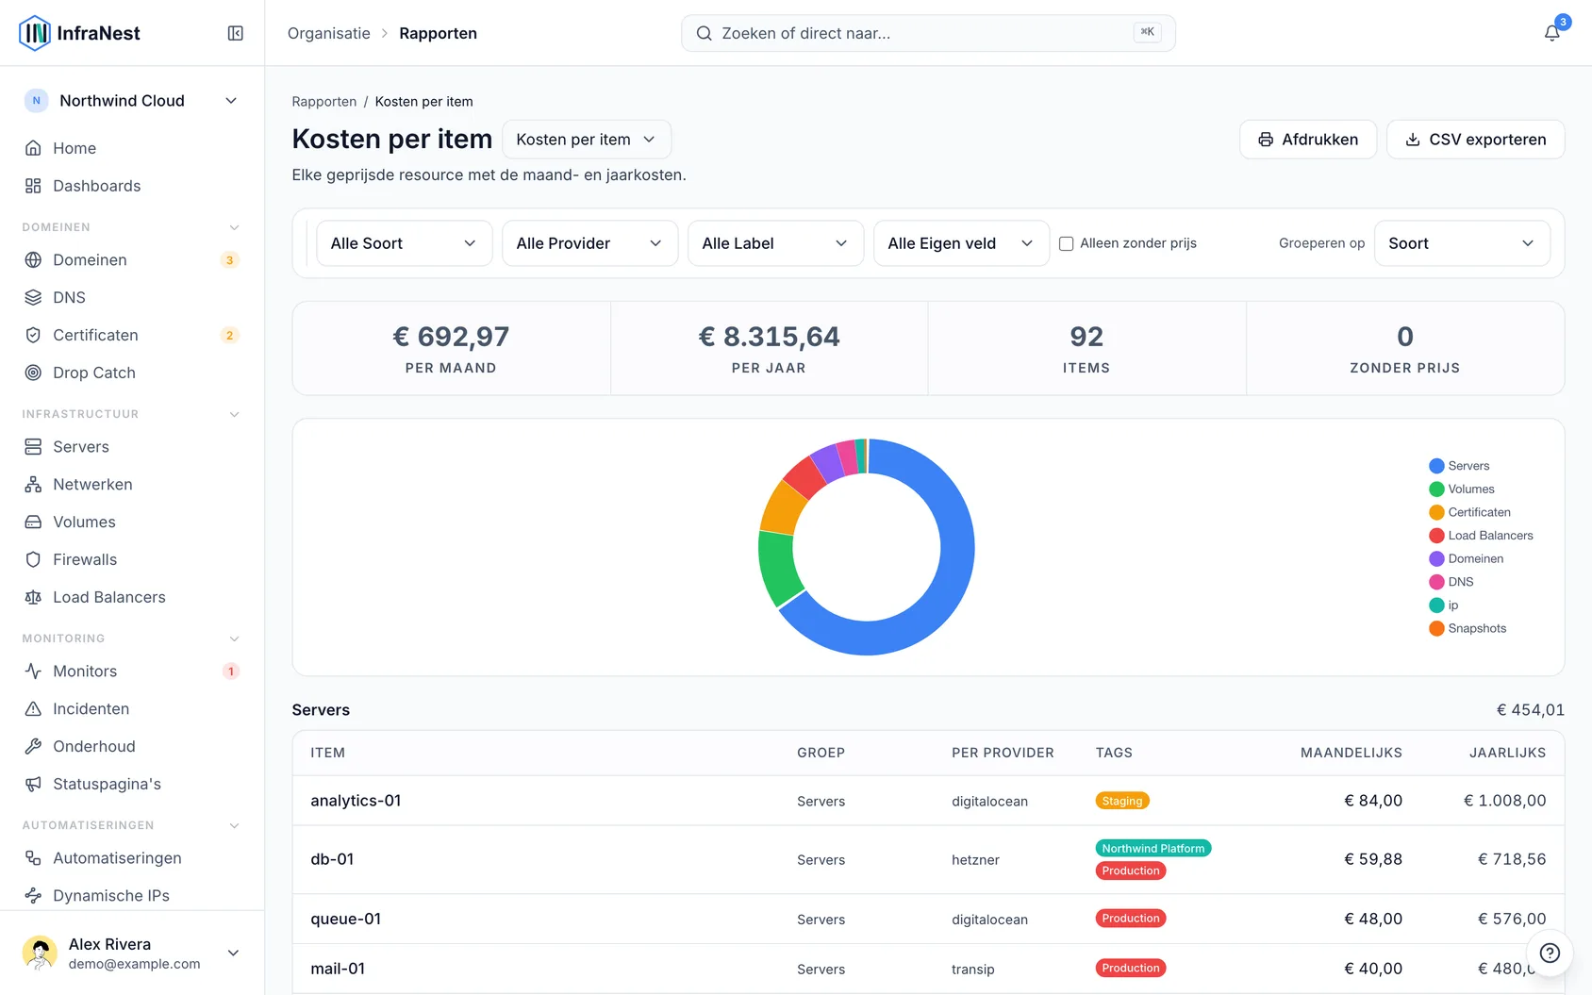The height and width of the screenshot is (995, 1592).
Task: Open Onderhoud wrench item
Action: (x=132, y=746)
